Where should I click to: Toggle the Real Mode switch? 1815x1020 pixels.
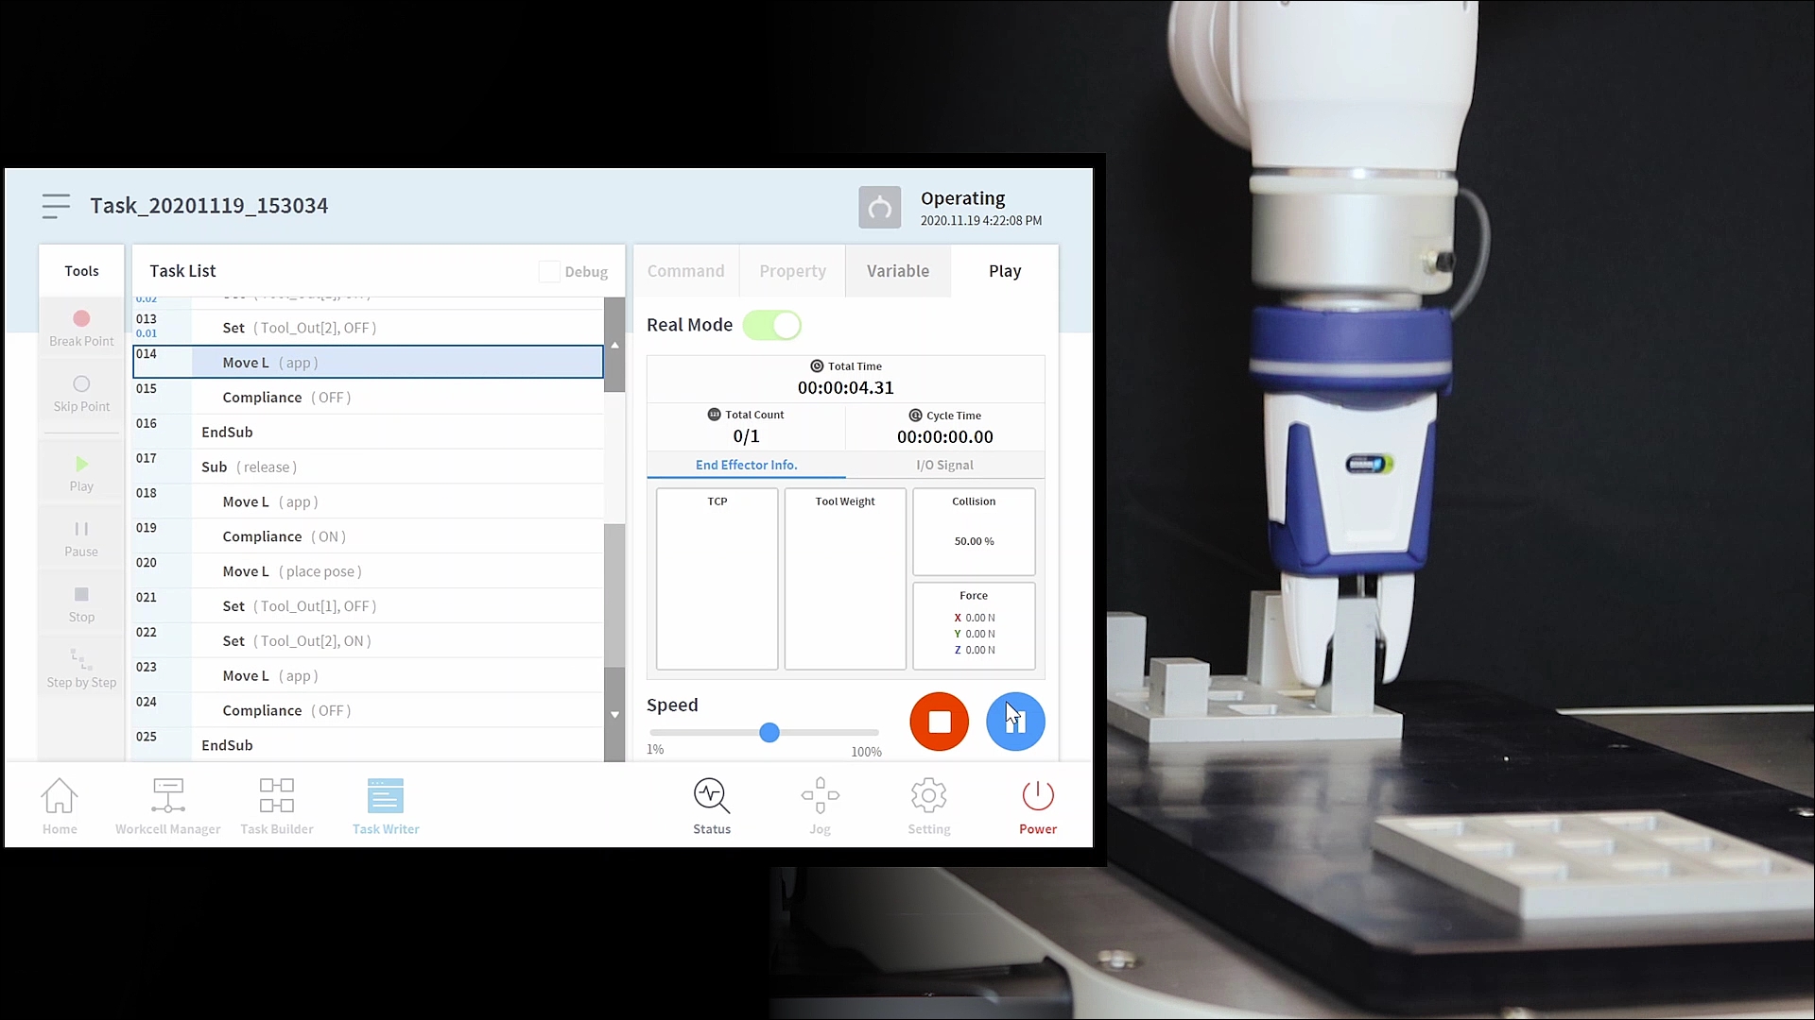point(772,325)
